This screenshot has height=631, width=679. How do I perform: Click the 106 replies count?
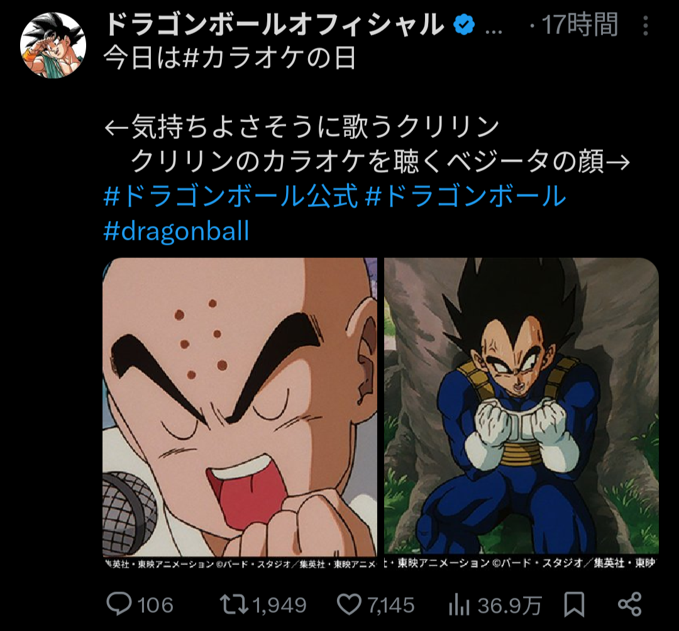pyautogui.click(x=155, y=605)
